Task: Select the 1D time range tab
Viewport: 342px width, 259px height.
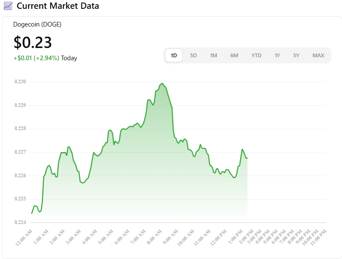Action: pos(174,56)
